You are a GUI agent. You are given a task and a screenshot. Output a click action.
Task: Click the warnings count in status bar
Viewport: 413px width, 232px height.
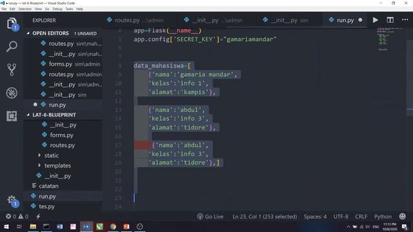coord(23,217)
